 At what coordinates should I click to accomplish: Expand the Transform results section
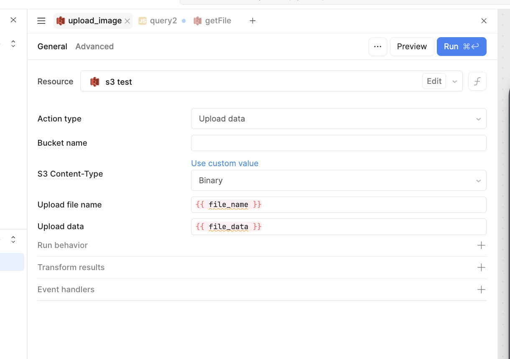(481, 267)
